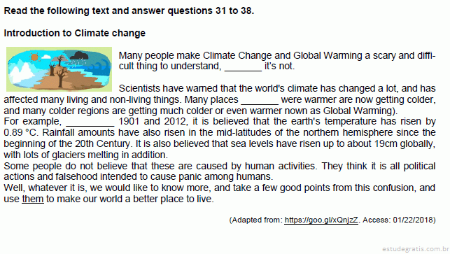Screen dimensions: 450x254
Task: Open the goo.gl/xQnjzZ source link
Action: [x=321, y=220]
